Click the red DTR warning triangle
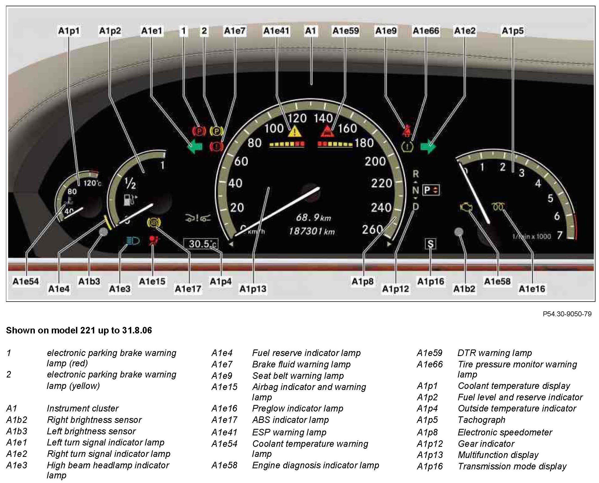 tap(328, 131)
